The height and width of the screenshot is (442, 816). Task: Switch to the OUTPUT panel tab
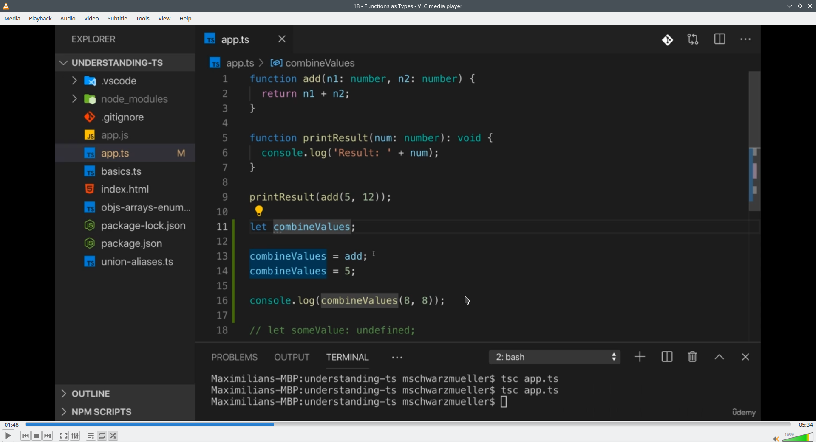click(292, 357)
